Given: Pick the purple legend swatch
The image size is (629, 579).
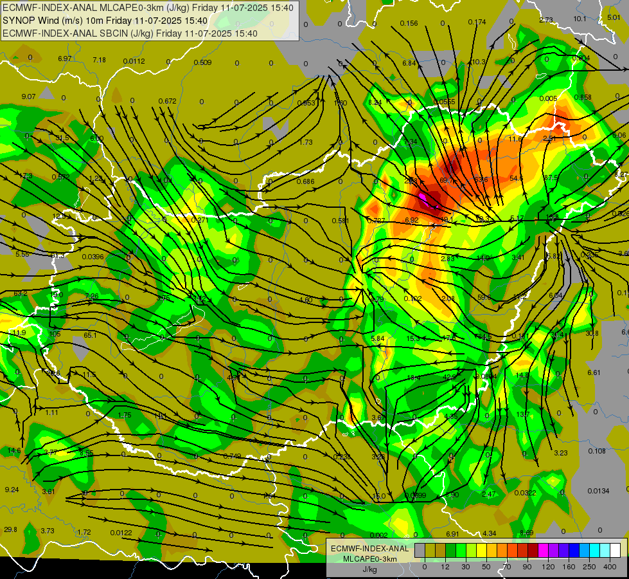Looking at the screenshot, I should (x=554, y=550).
